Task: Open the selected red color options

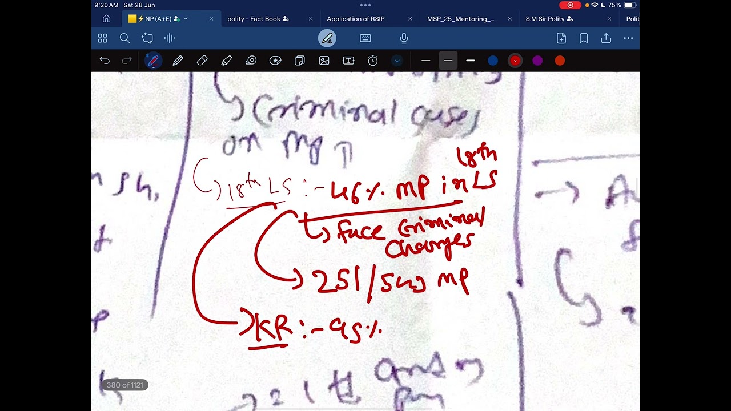Action: tap(515, 61)
